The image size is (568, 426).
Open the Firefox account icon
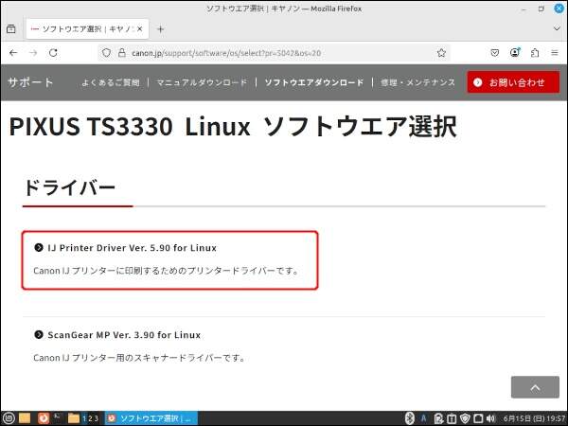pyautogui.click(x=515, y=52)
